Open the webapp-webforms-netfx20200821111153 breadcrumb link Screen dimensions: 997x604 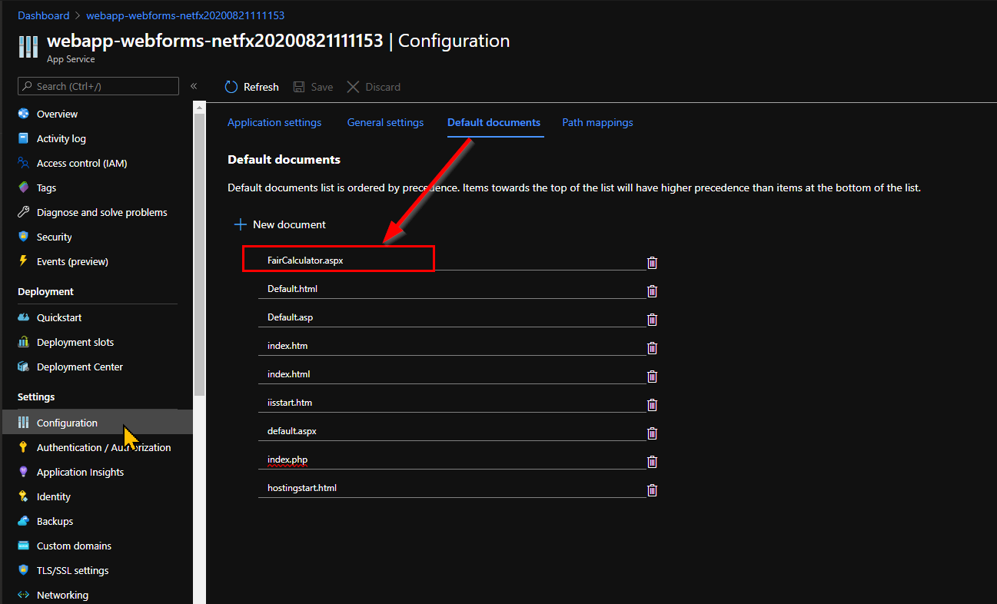click(x=185, y=15)
